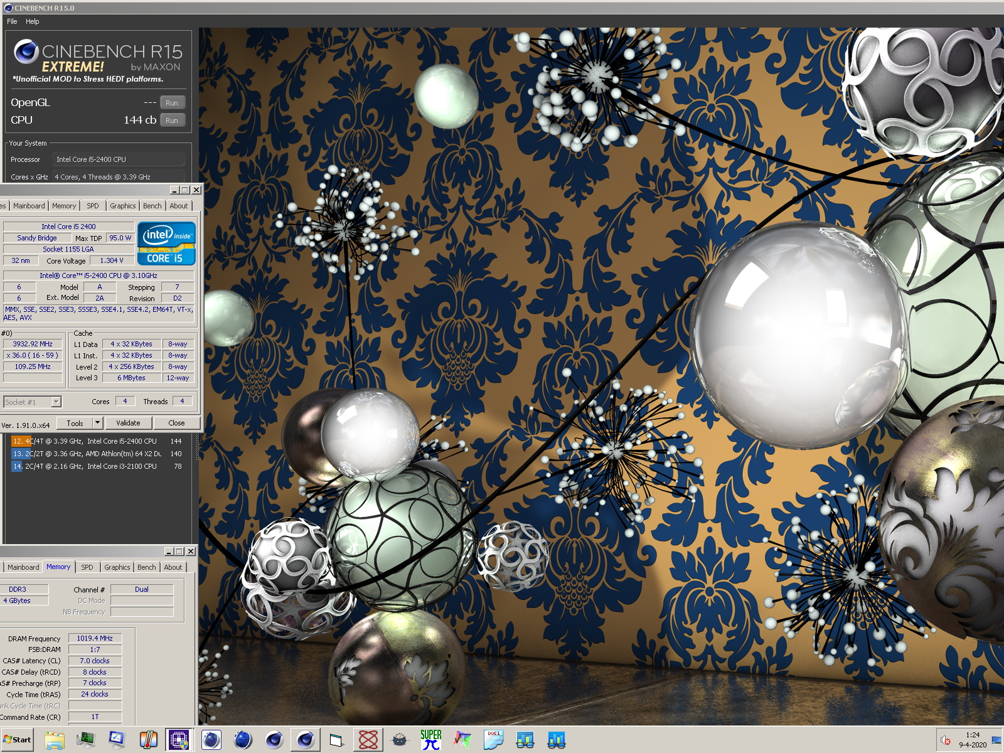Viewport: 1004px width, 753px height.
Task: Click the Intel Core i5 logo in CPU-Z
Action: pos(167,243)
